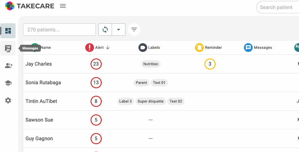The image size is (299, 152).
Task: Click the Messages column header text
Action: [263, 48]
